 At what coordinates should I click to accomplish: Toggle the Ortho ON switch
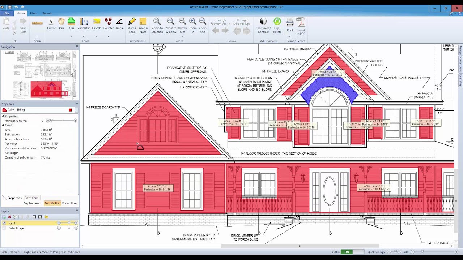coord(352,252)
